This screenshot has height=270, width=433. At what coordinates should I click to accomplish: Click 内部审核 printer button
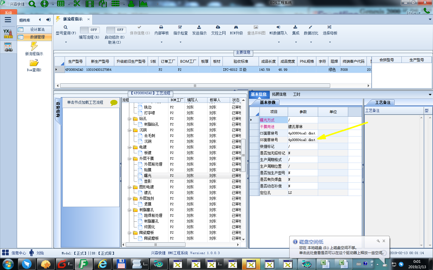(161, 31)
